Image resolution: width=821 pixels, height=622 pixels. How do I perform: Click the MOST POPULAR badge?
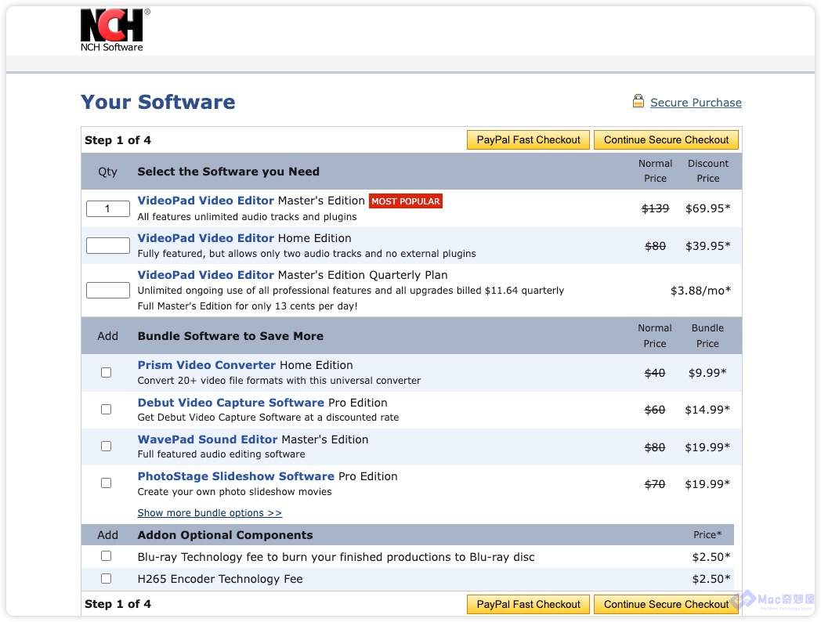pos(406,201)
